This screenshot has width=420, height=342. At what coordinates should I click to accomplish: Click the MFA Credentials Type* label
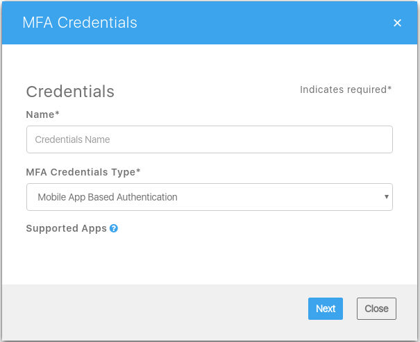[83, 172]
